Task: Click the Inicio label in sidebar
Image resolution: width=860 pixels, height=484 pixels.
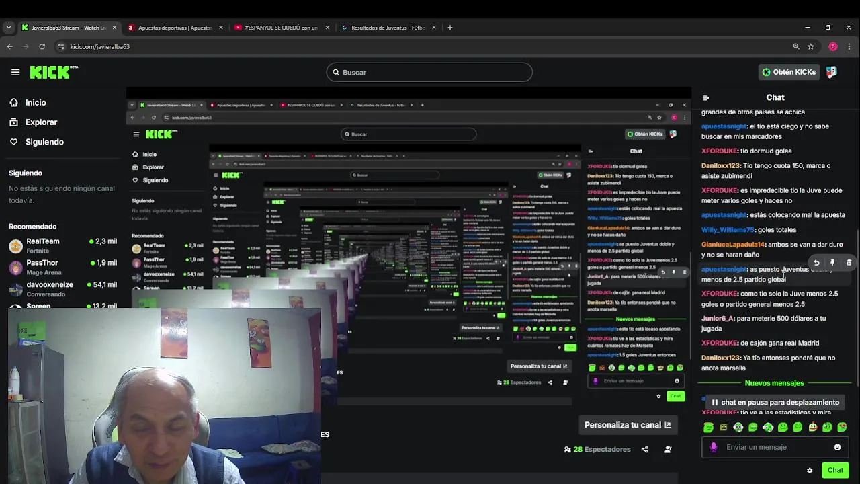Action: click(x=36, y=102)
